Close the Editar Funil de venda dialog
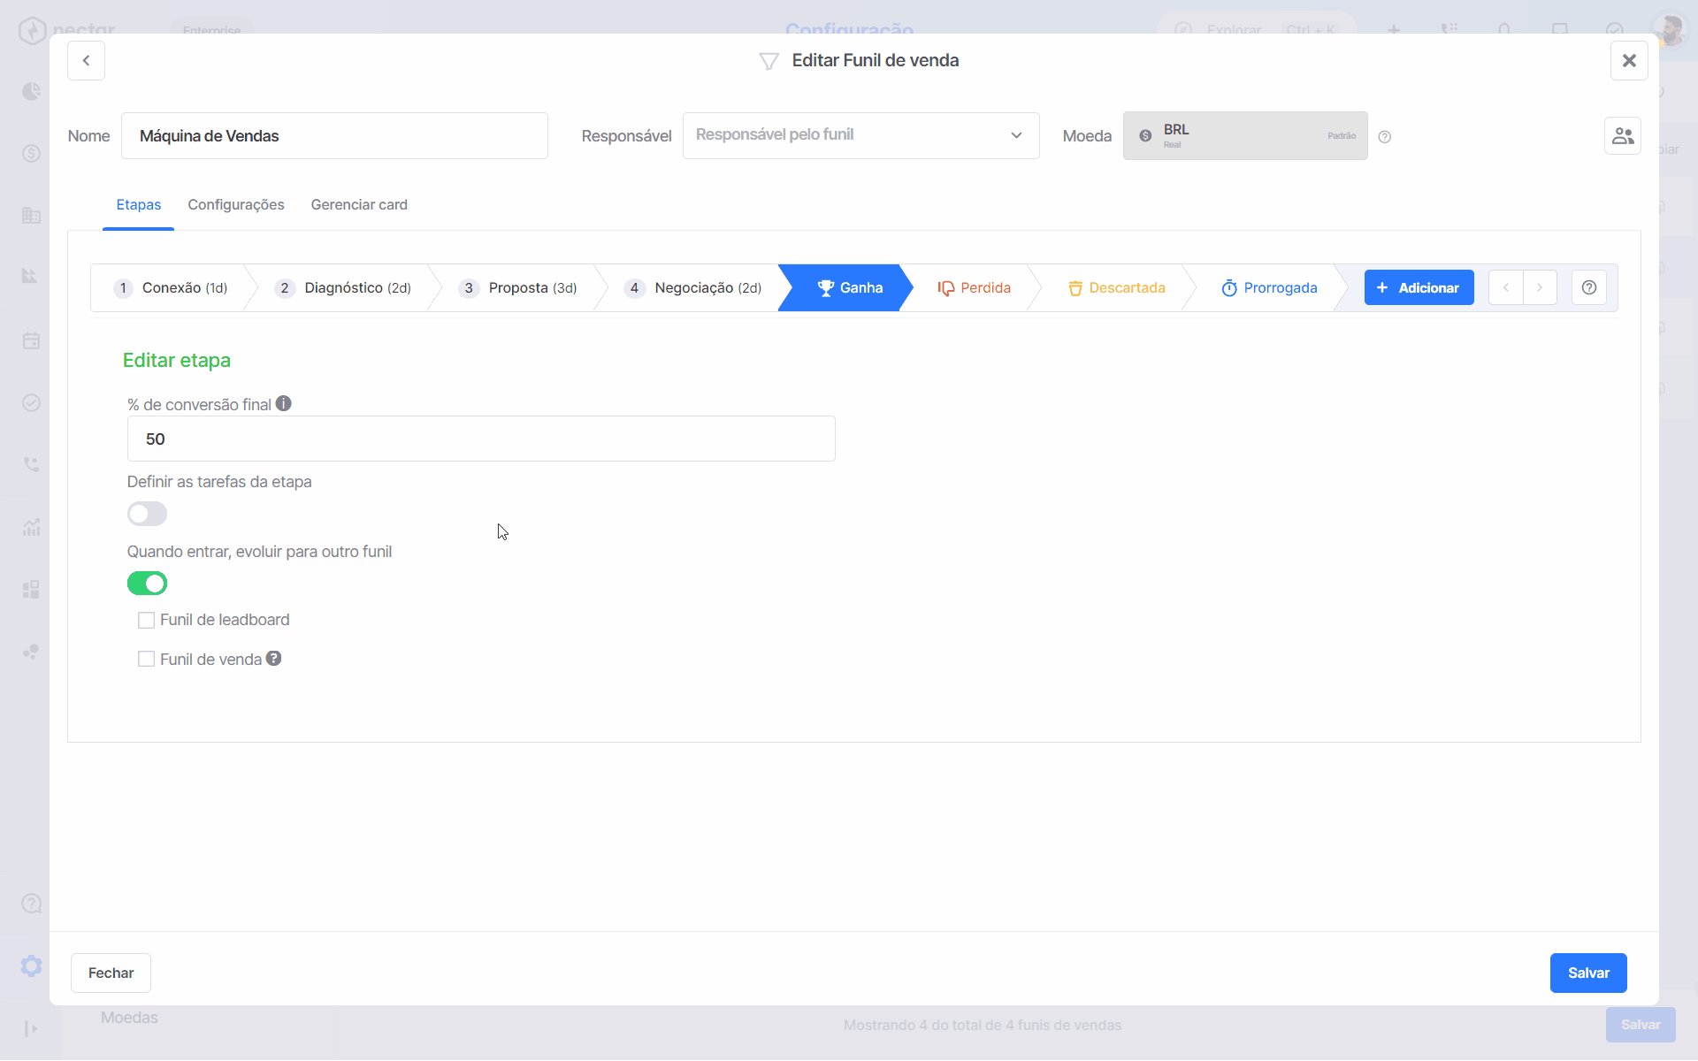The image size is (1698, 1061). point(1628,60)
